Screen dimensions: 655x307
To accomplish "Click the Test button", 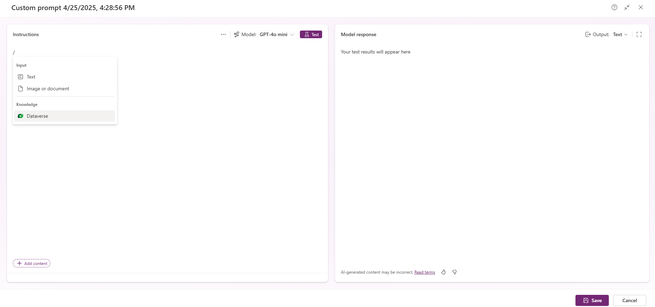I will coord(311,34).
